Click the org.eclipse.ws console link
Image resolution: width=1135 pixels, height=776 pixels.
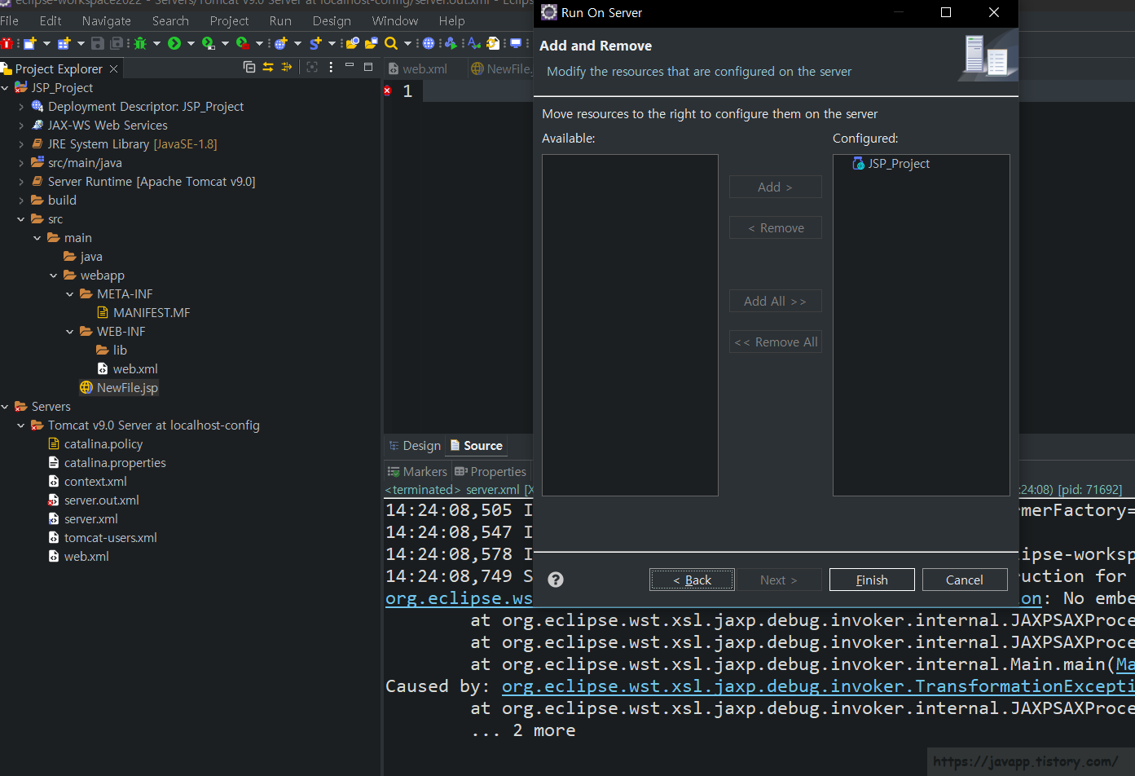[458, 598]
